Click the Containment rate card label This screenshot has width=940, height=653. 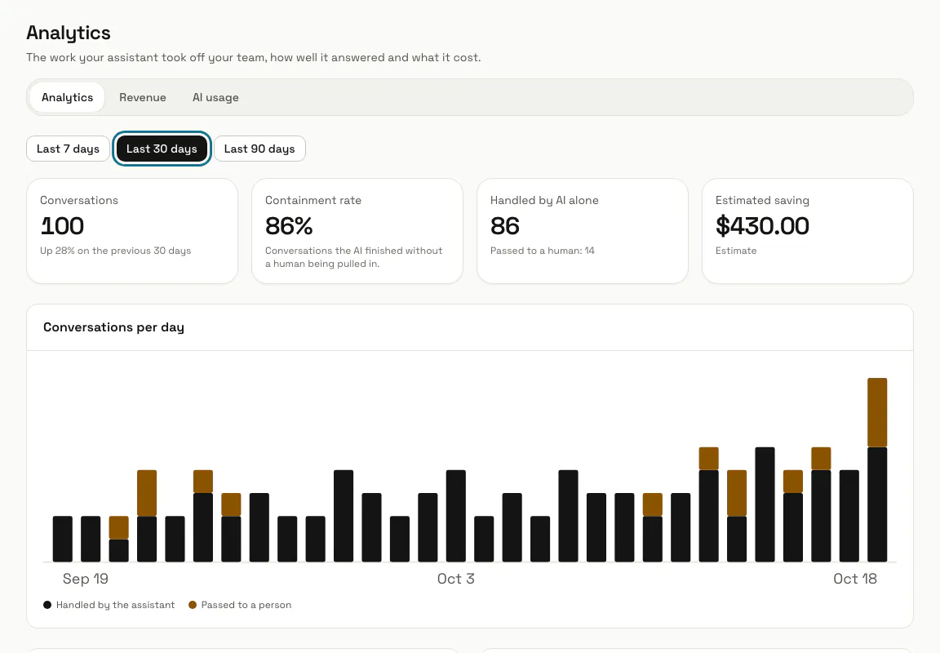coord(313,200)
